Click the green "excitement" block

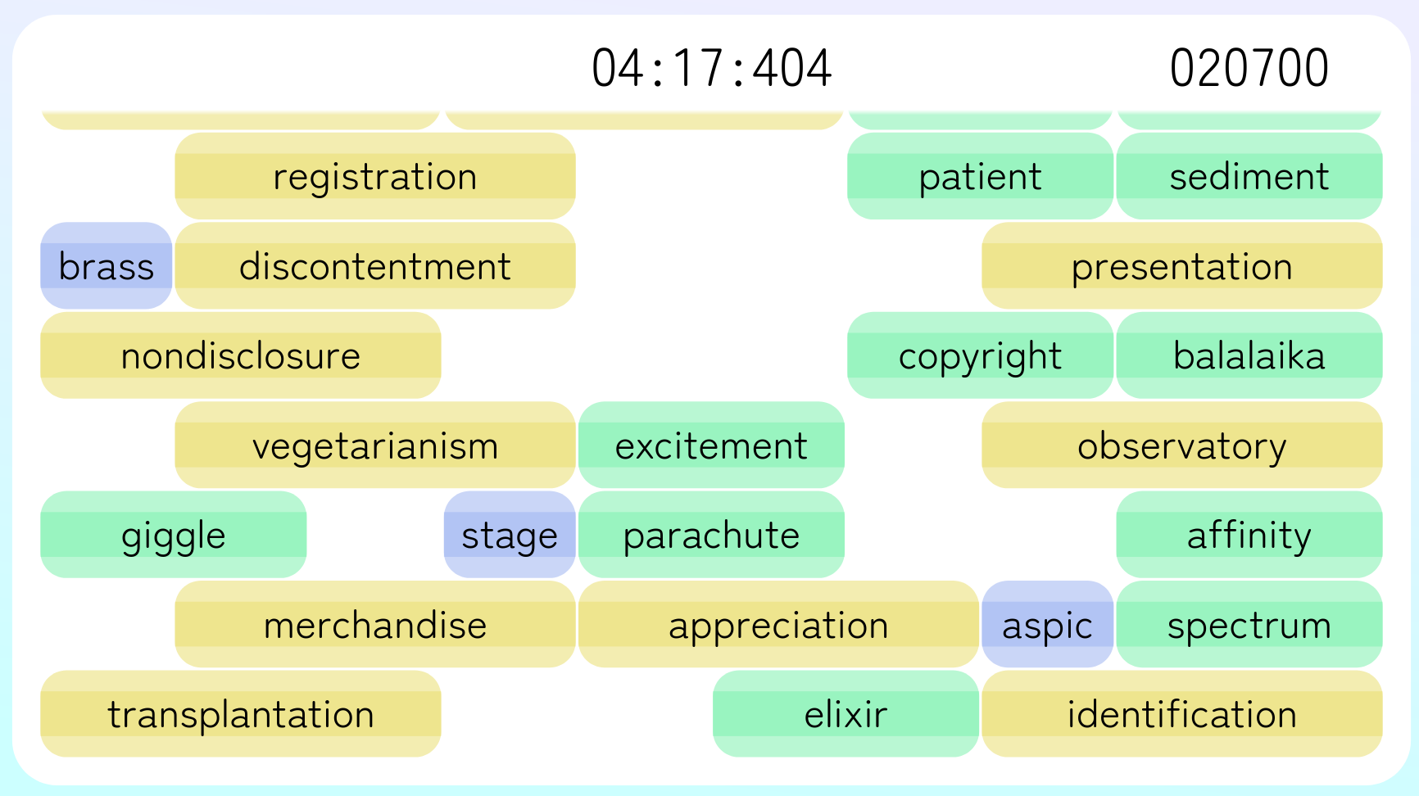click(x=711, y=445)
